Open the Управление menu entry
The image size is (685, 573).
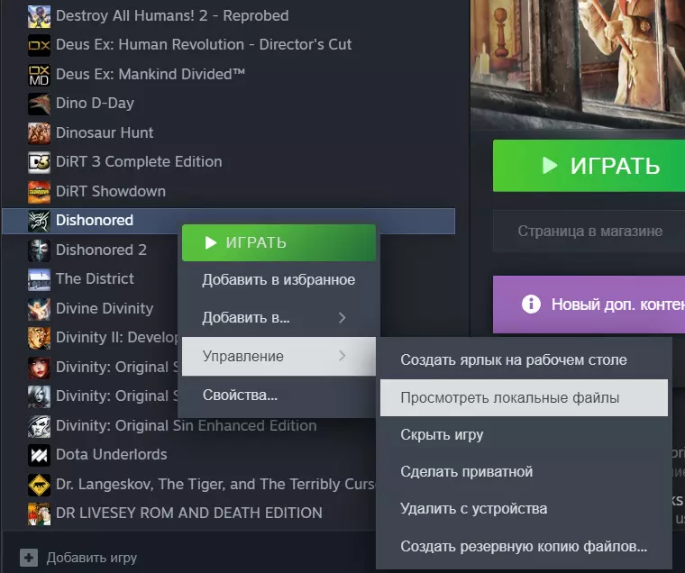[279, 356]
